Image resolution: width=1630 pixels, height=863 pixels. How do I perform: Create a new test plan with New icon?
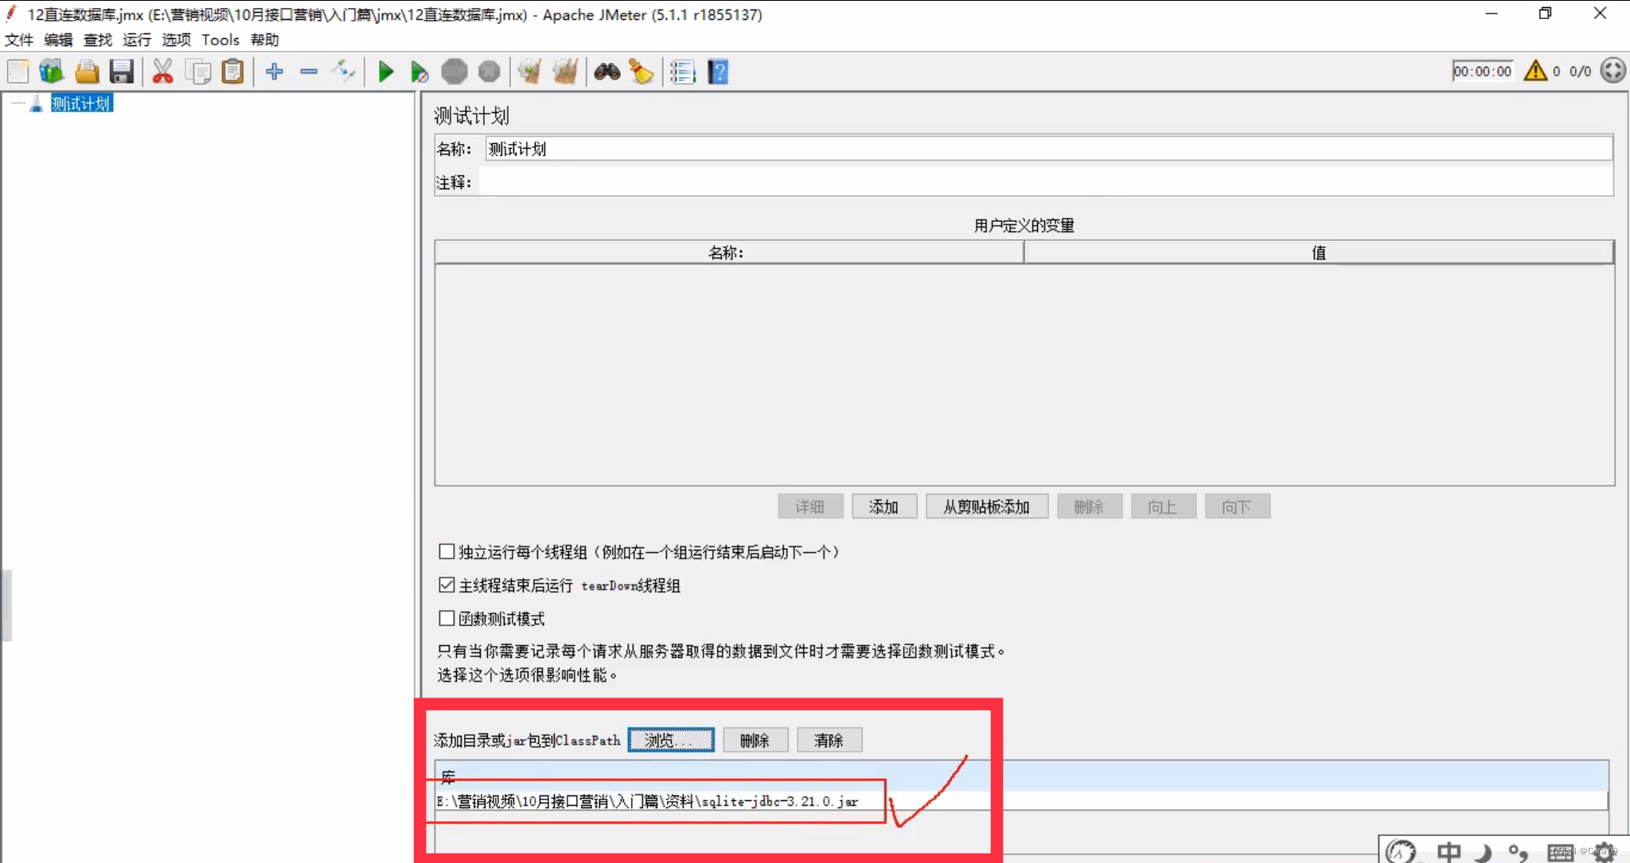pos(18,72)
